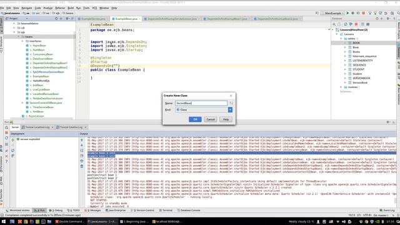Screen dimensions: 400x225
Task: Expand the BOOK table
Action: pos(345,43)
